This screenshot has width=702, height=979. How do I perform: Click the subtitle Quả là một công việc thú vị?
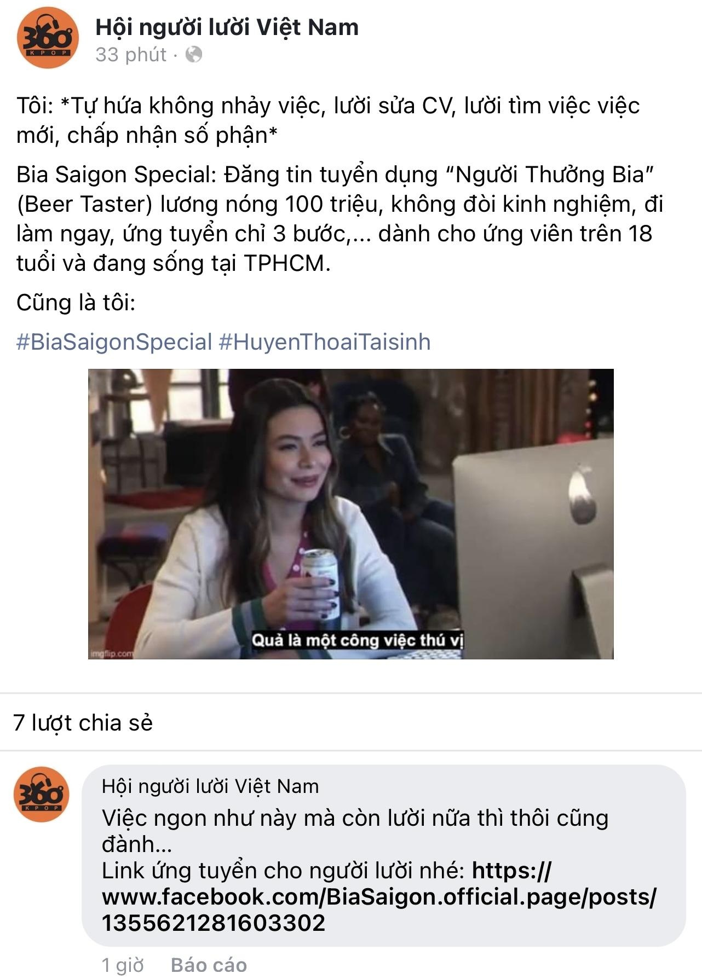tap(358, 640)
